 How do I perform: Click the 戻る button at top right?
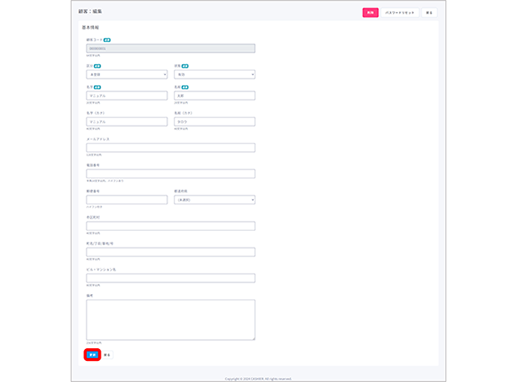[428, 13]
